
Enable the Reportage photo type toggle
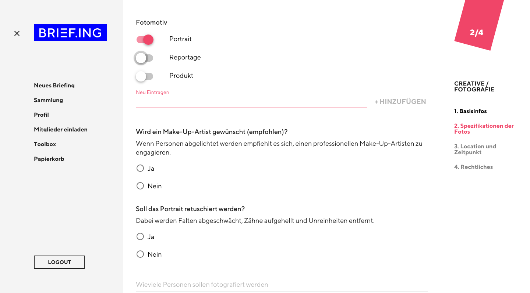144,58
